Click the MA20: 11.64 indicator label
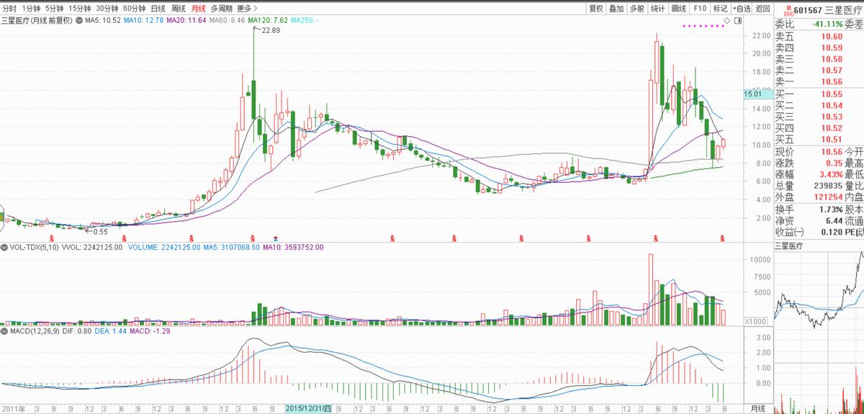Screen dimensions: 864x414 [186, 21]
